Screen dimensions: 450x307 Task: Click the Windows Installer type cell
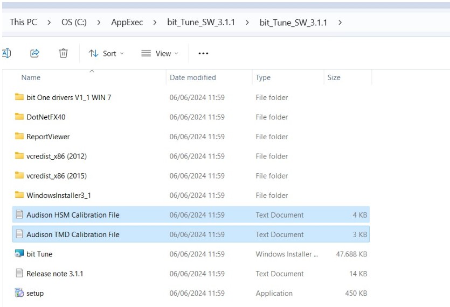tap(287, 254)
